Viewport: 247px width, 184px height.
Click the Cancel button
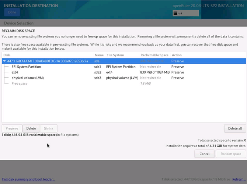[x=204, y=154]
